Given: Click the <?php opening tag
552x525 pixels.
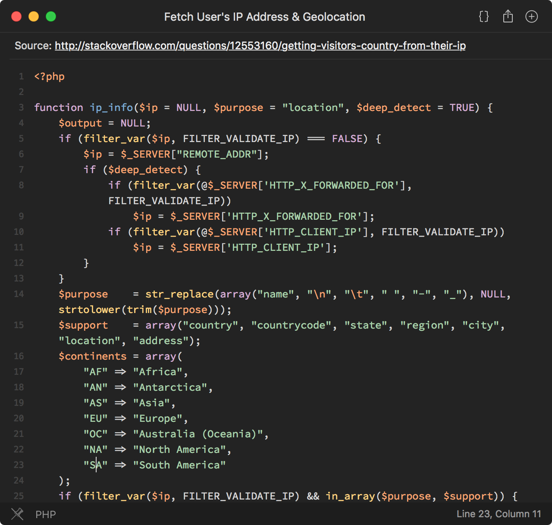Looking at the screenshot, I should [50, 76].
